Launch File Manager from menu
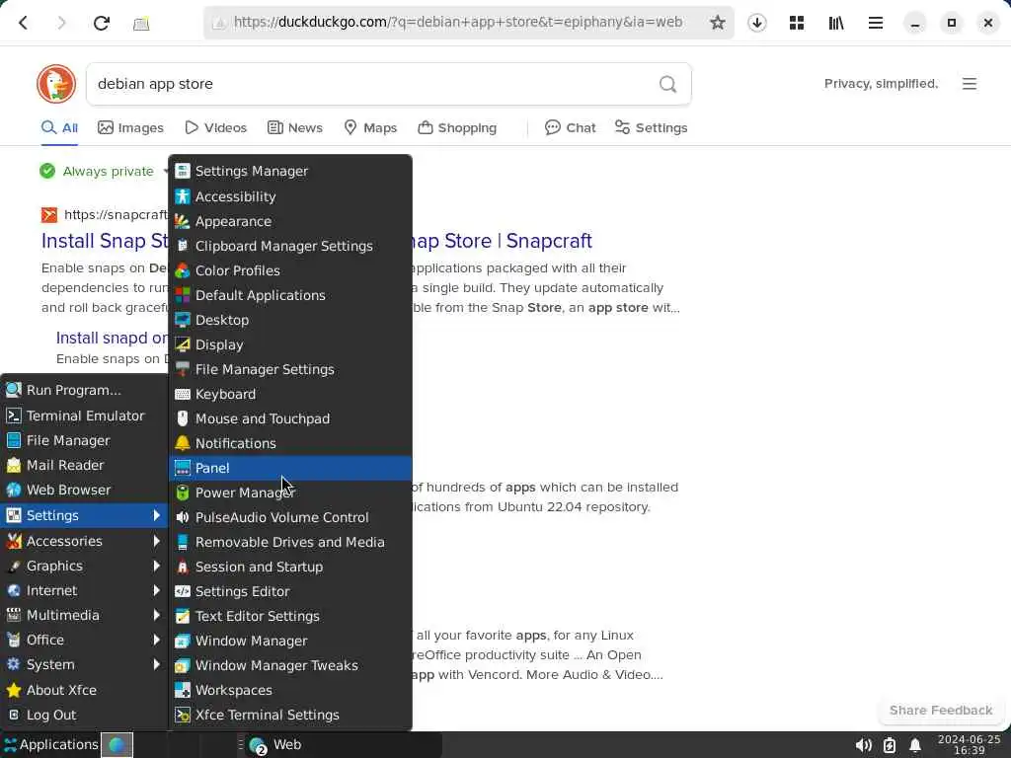The width and height of the screenshot is (1011, 758). coord(84,440)
